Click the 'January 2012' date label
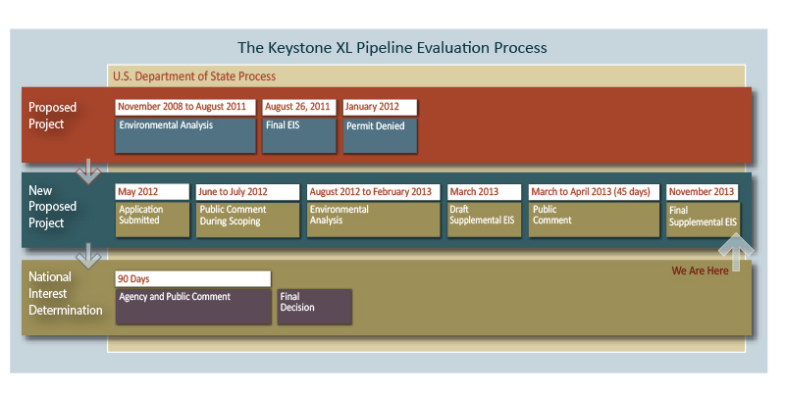The width and height of the screenshot is (785, 393). pyautogui.click(x=380, y=107)
